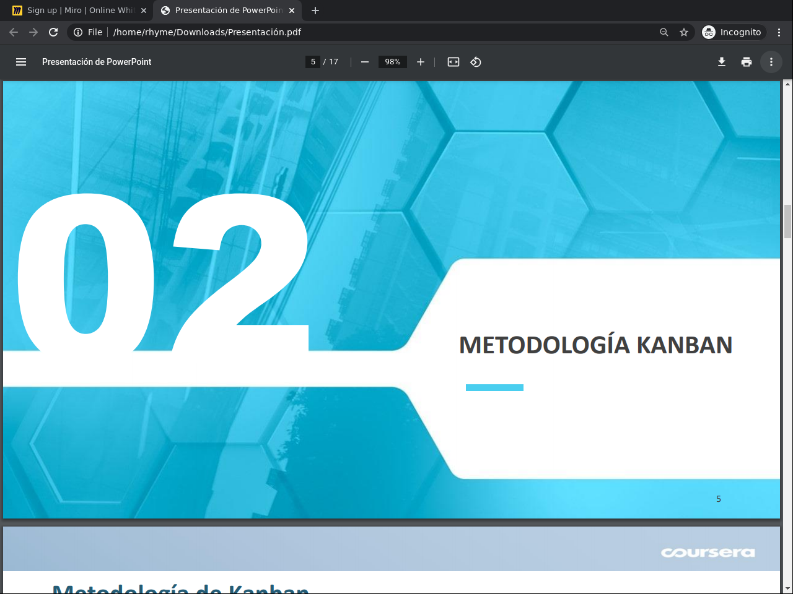The image size is (793, 594).
Task: Click the METODOLOGÍA KANBAN slide title
Action: click(x=595, y=345)
